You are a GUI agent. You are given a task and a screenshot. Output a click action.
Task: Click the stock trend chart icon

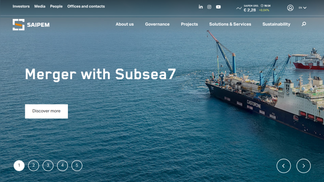pyautogui.click(x=239, y=8)
